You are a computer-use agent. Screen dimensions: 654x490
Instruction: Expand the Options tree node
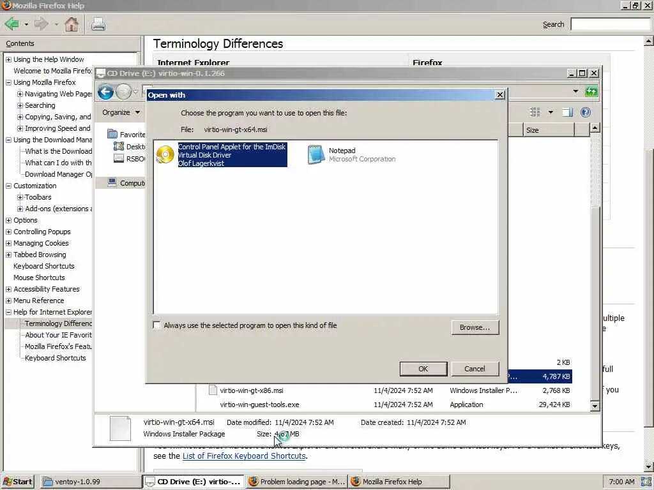tap(8, 220)
